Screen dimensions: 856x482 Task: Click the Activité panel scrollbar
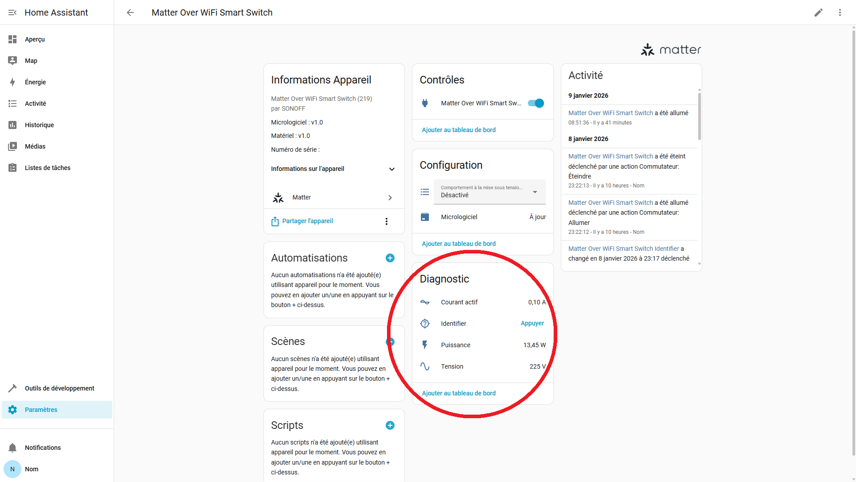(x=699, y=116)
